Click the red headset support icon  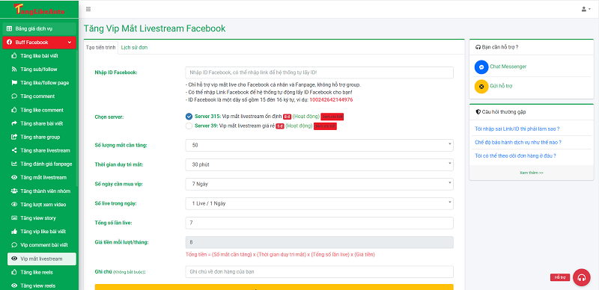point(582,277)
